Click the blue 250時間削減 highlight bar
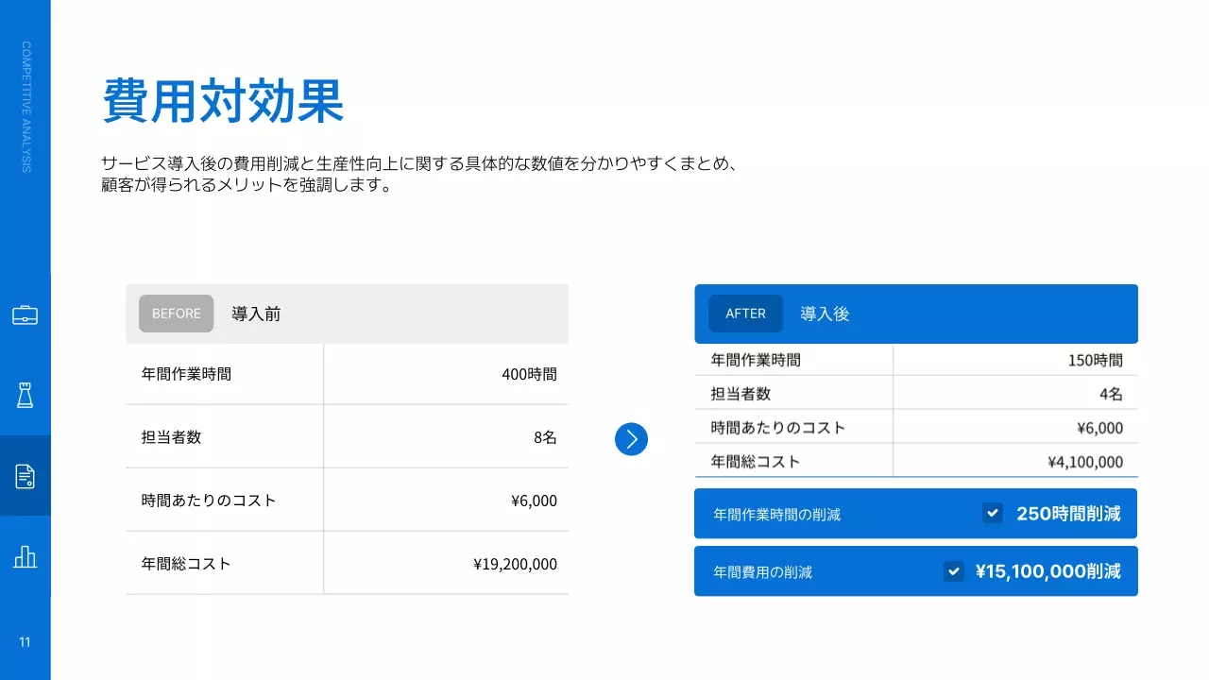Image resolution: width=1209 pixels, height=680 pixels. [914, 513]
